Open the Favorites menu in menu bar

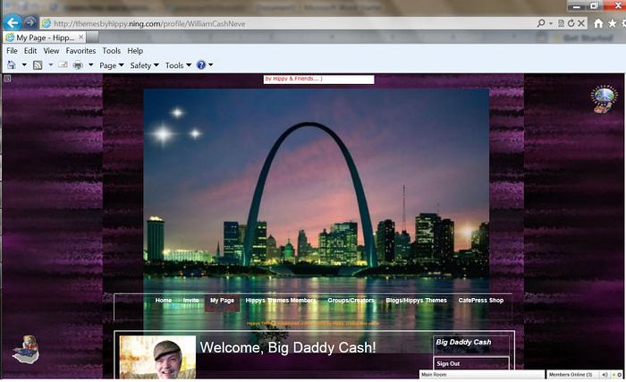coord(80,51)
